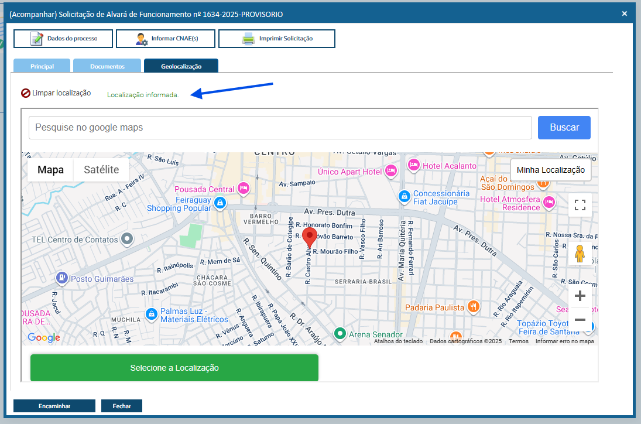Click the Google logo on map
The height and width of the screenshot is (424, 641).
[x=44, y=337]
